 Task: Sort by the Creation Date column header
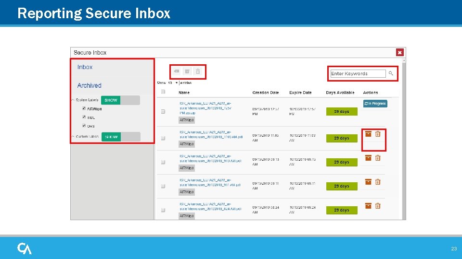266,93
